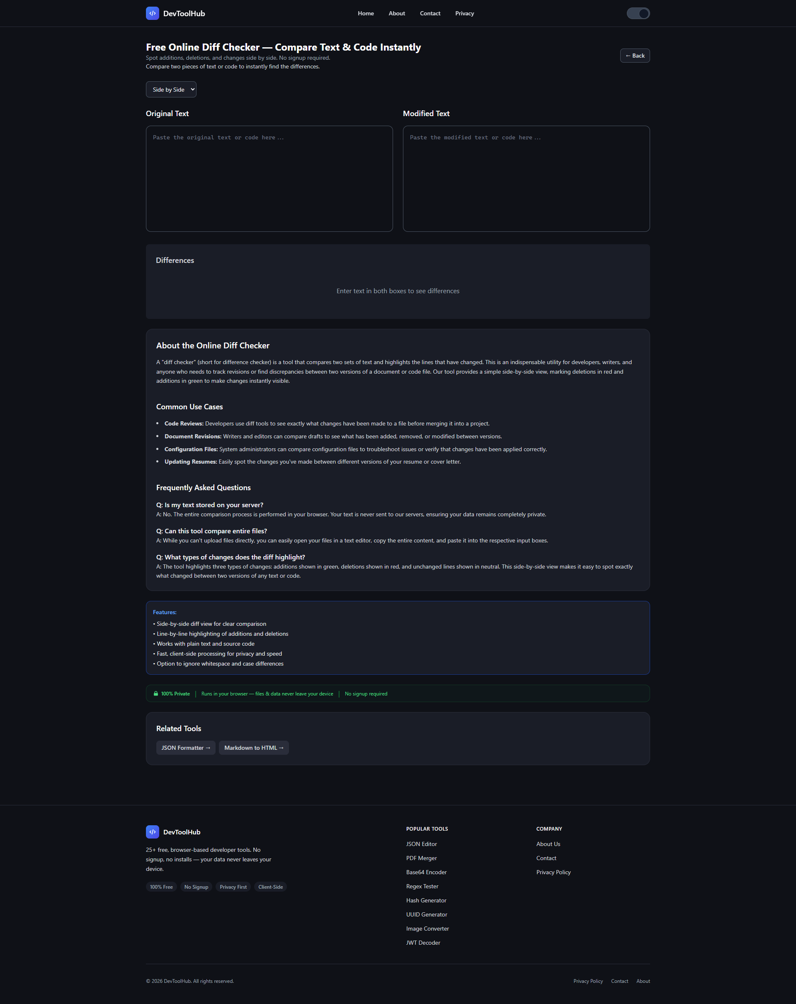Screen dimensions: 796x1004
Task: Navigate to Home in the top navigation
Action: tap(365, 13)
